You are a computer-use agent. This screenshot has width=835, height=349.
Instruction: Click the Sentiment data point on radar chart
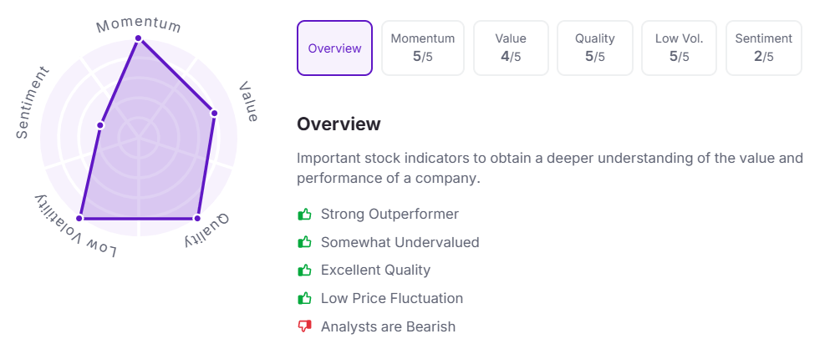[x=100, y=125]
